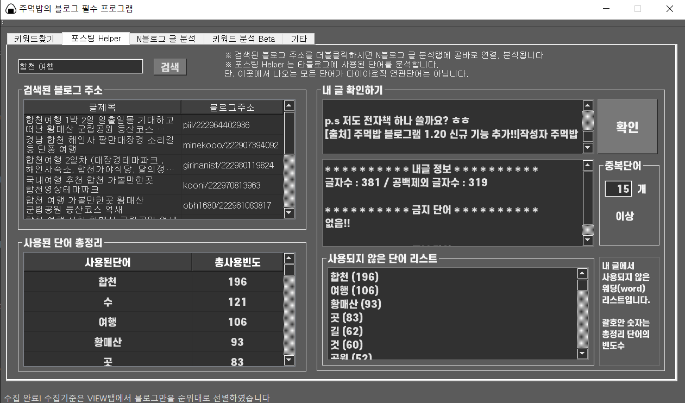Click the 없음!! forbidden words result
Screen dimensions: 685x403
click(x=337, y=223)
